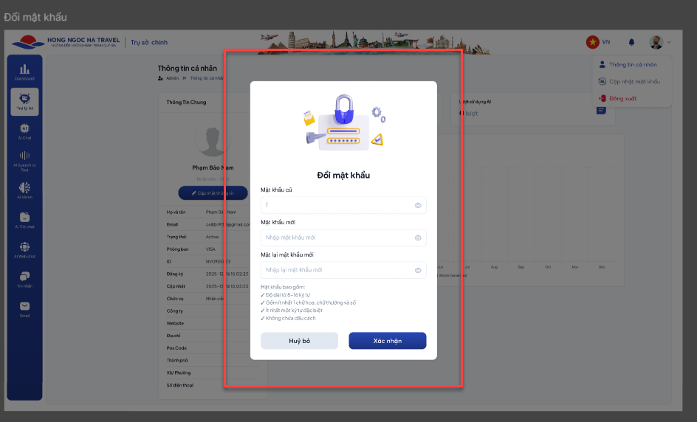
Task: Cancel using the Huỷ bỏ button
Action: (x=299, y=341)
